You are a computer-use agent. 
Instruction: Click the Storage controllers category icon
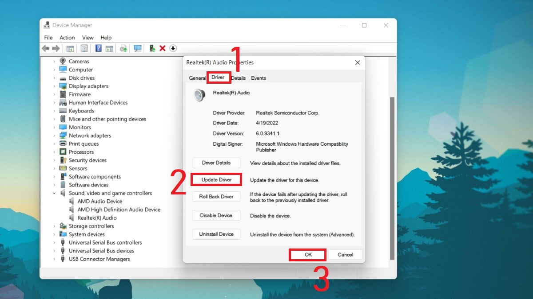click(x=63, y=226)
